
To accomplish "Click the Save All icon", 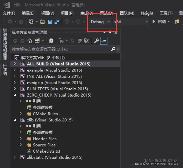I will coord(57,22).
